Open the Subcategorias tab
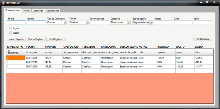The image size is (220, 109). point(52,11)
